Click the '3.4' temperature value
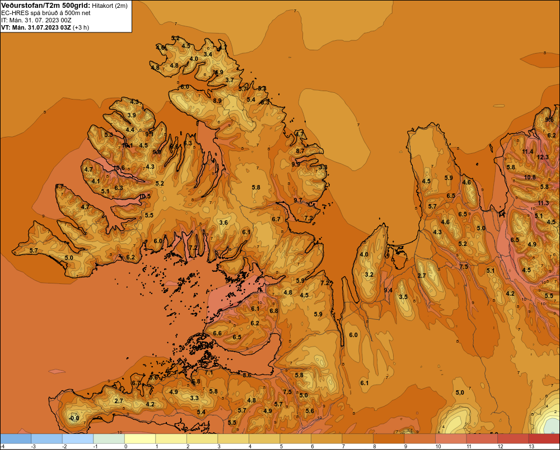Image resolution: width=560 pixels, height=450 pixels. (x=208, y=54)
